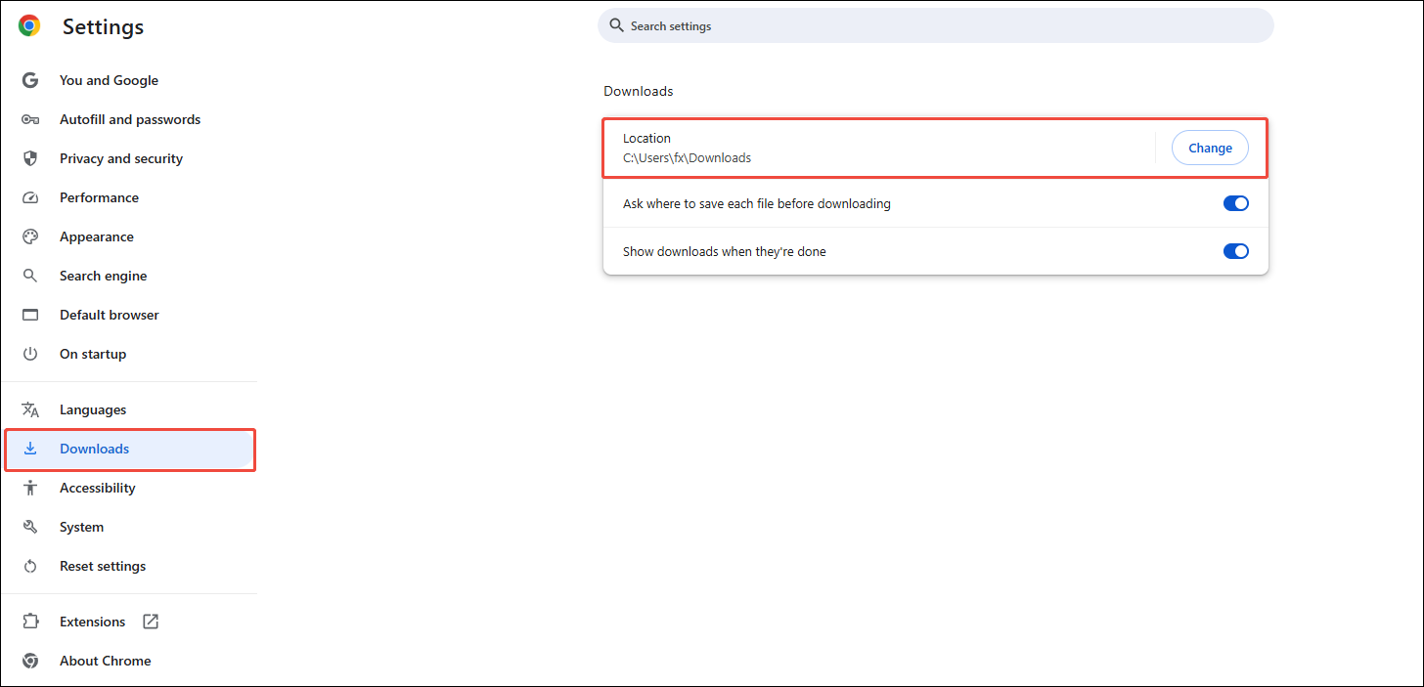The image size is (1424, 687).
Task: Click the wrench icon for System
Action: point(30,527)
